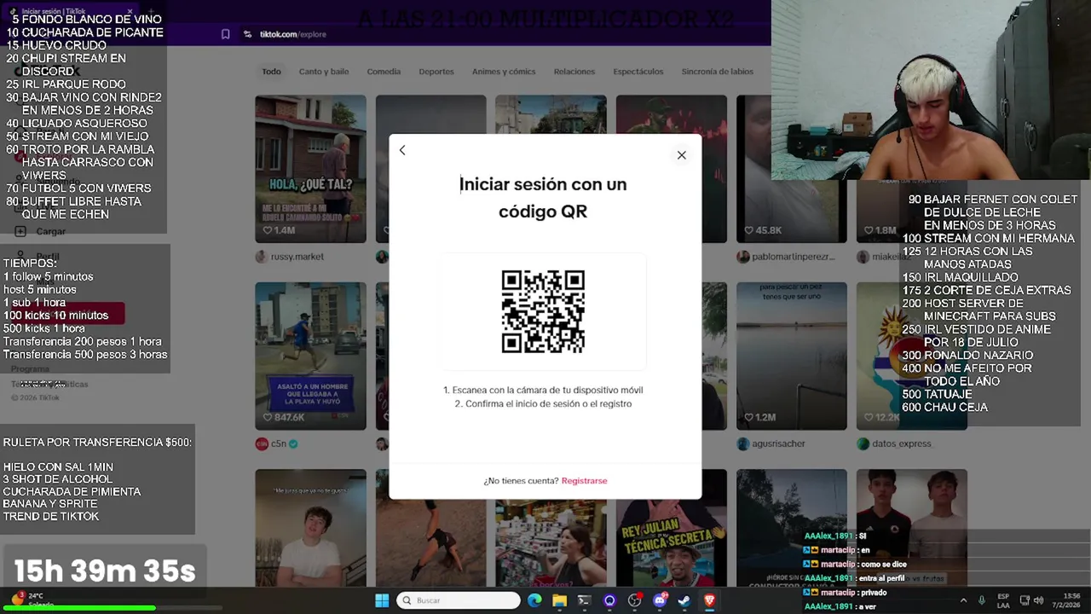Open the agusrisacher profile link
Viewport: 1091px width, 614px height.
[778, 443]
